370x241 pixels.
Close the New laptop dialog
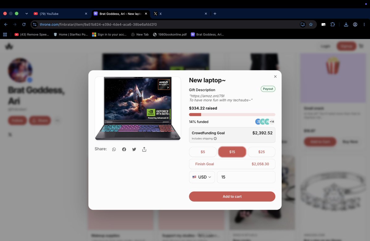point(275,77)
